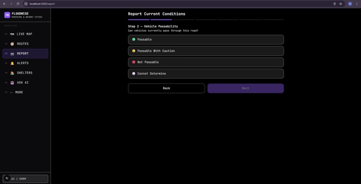
Task: Select the Not Passable option
Action: tap(206, 62)
